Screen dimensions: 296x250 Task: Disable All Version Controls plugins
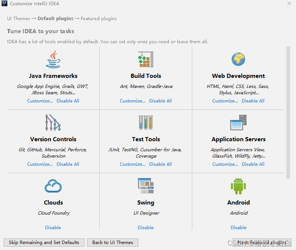68,164
